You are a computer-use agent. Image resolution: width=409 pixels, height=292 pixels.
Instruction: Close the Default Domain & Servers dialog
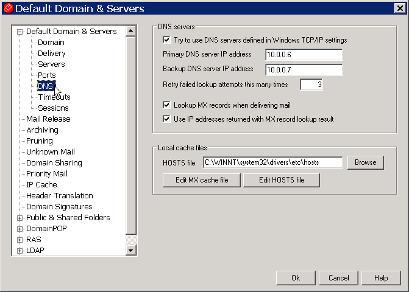tap(400, 9)
